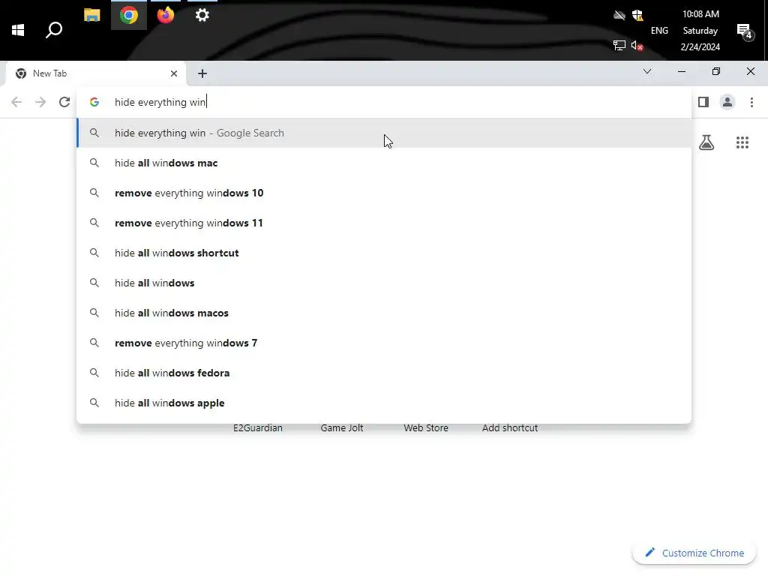Go forward with the forward arrow
This screenshot has height=576, width=768.
pos(40,102)
